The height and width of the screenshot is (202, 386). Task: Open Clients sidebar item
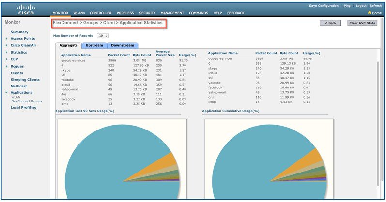(x=17, y=73)
